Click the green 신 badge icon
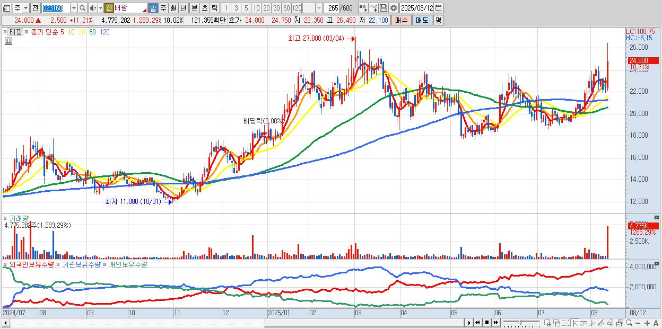Viewport: 662px width, 329px height. [x=109, y=8]
